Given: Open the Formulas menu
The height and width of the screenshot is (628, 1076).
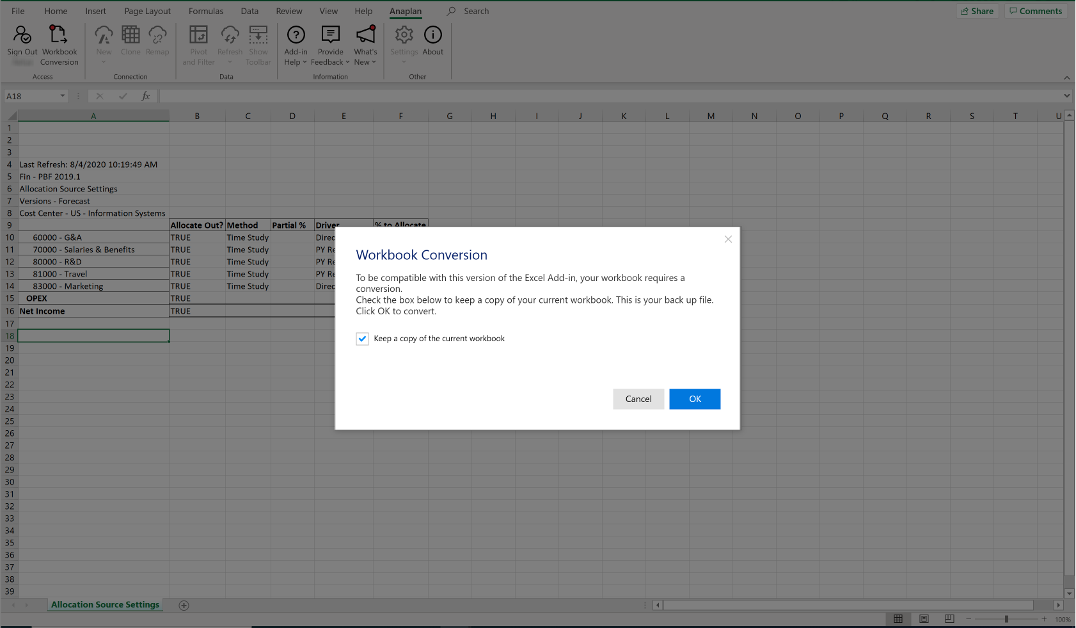Looking at the screenshot, I should 205,11.
